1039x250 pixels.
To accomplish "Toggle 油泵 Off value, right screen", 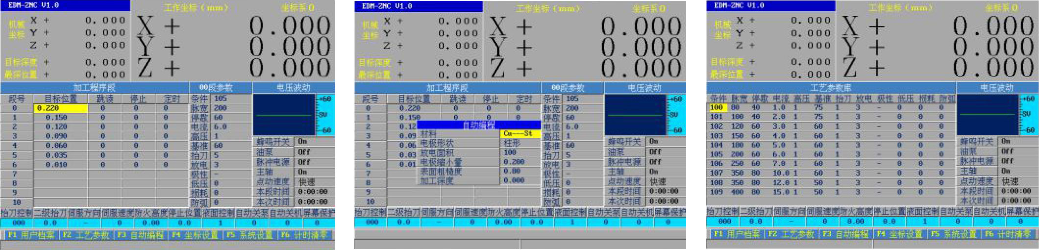I will coord(1018,151).
